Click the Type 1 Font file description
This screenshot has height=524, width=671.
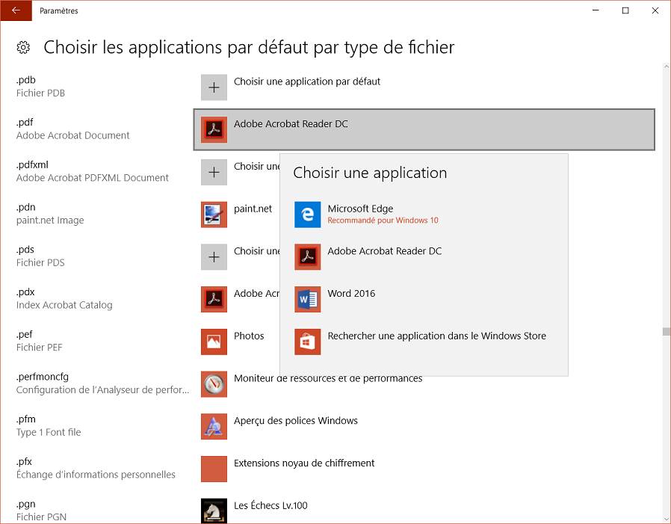click(49, 432)
